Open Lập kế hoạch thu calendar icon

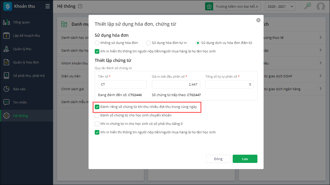(6, 36)
